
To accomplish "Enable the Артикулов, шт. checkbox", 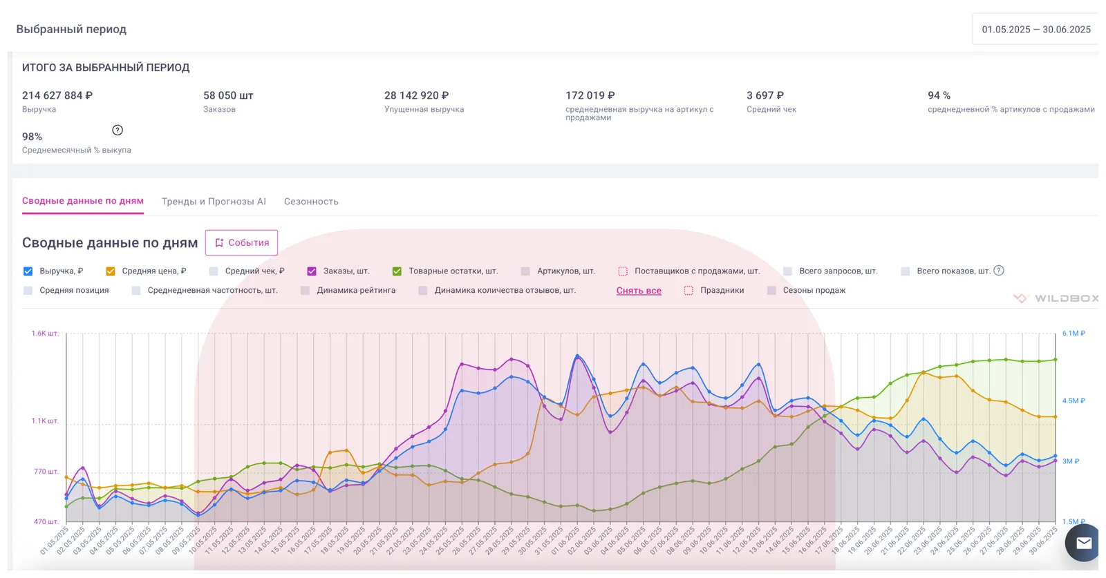I will click(525, 271).
